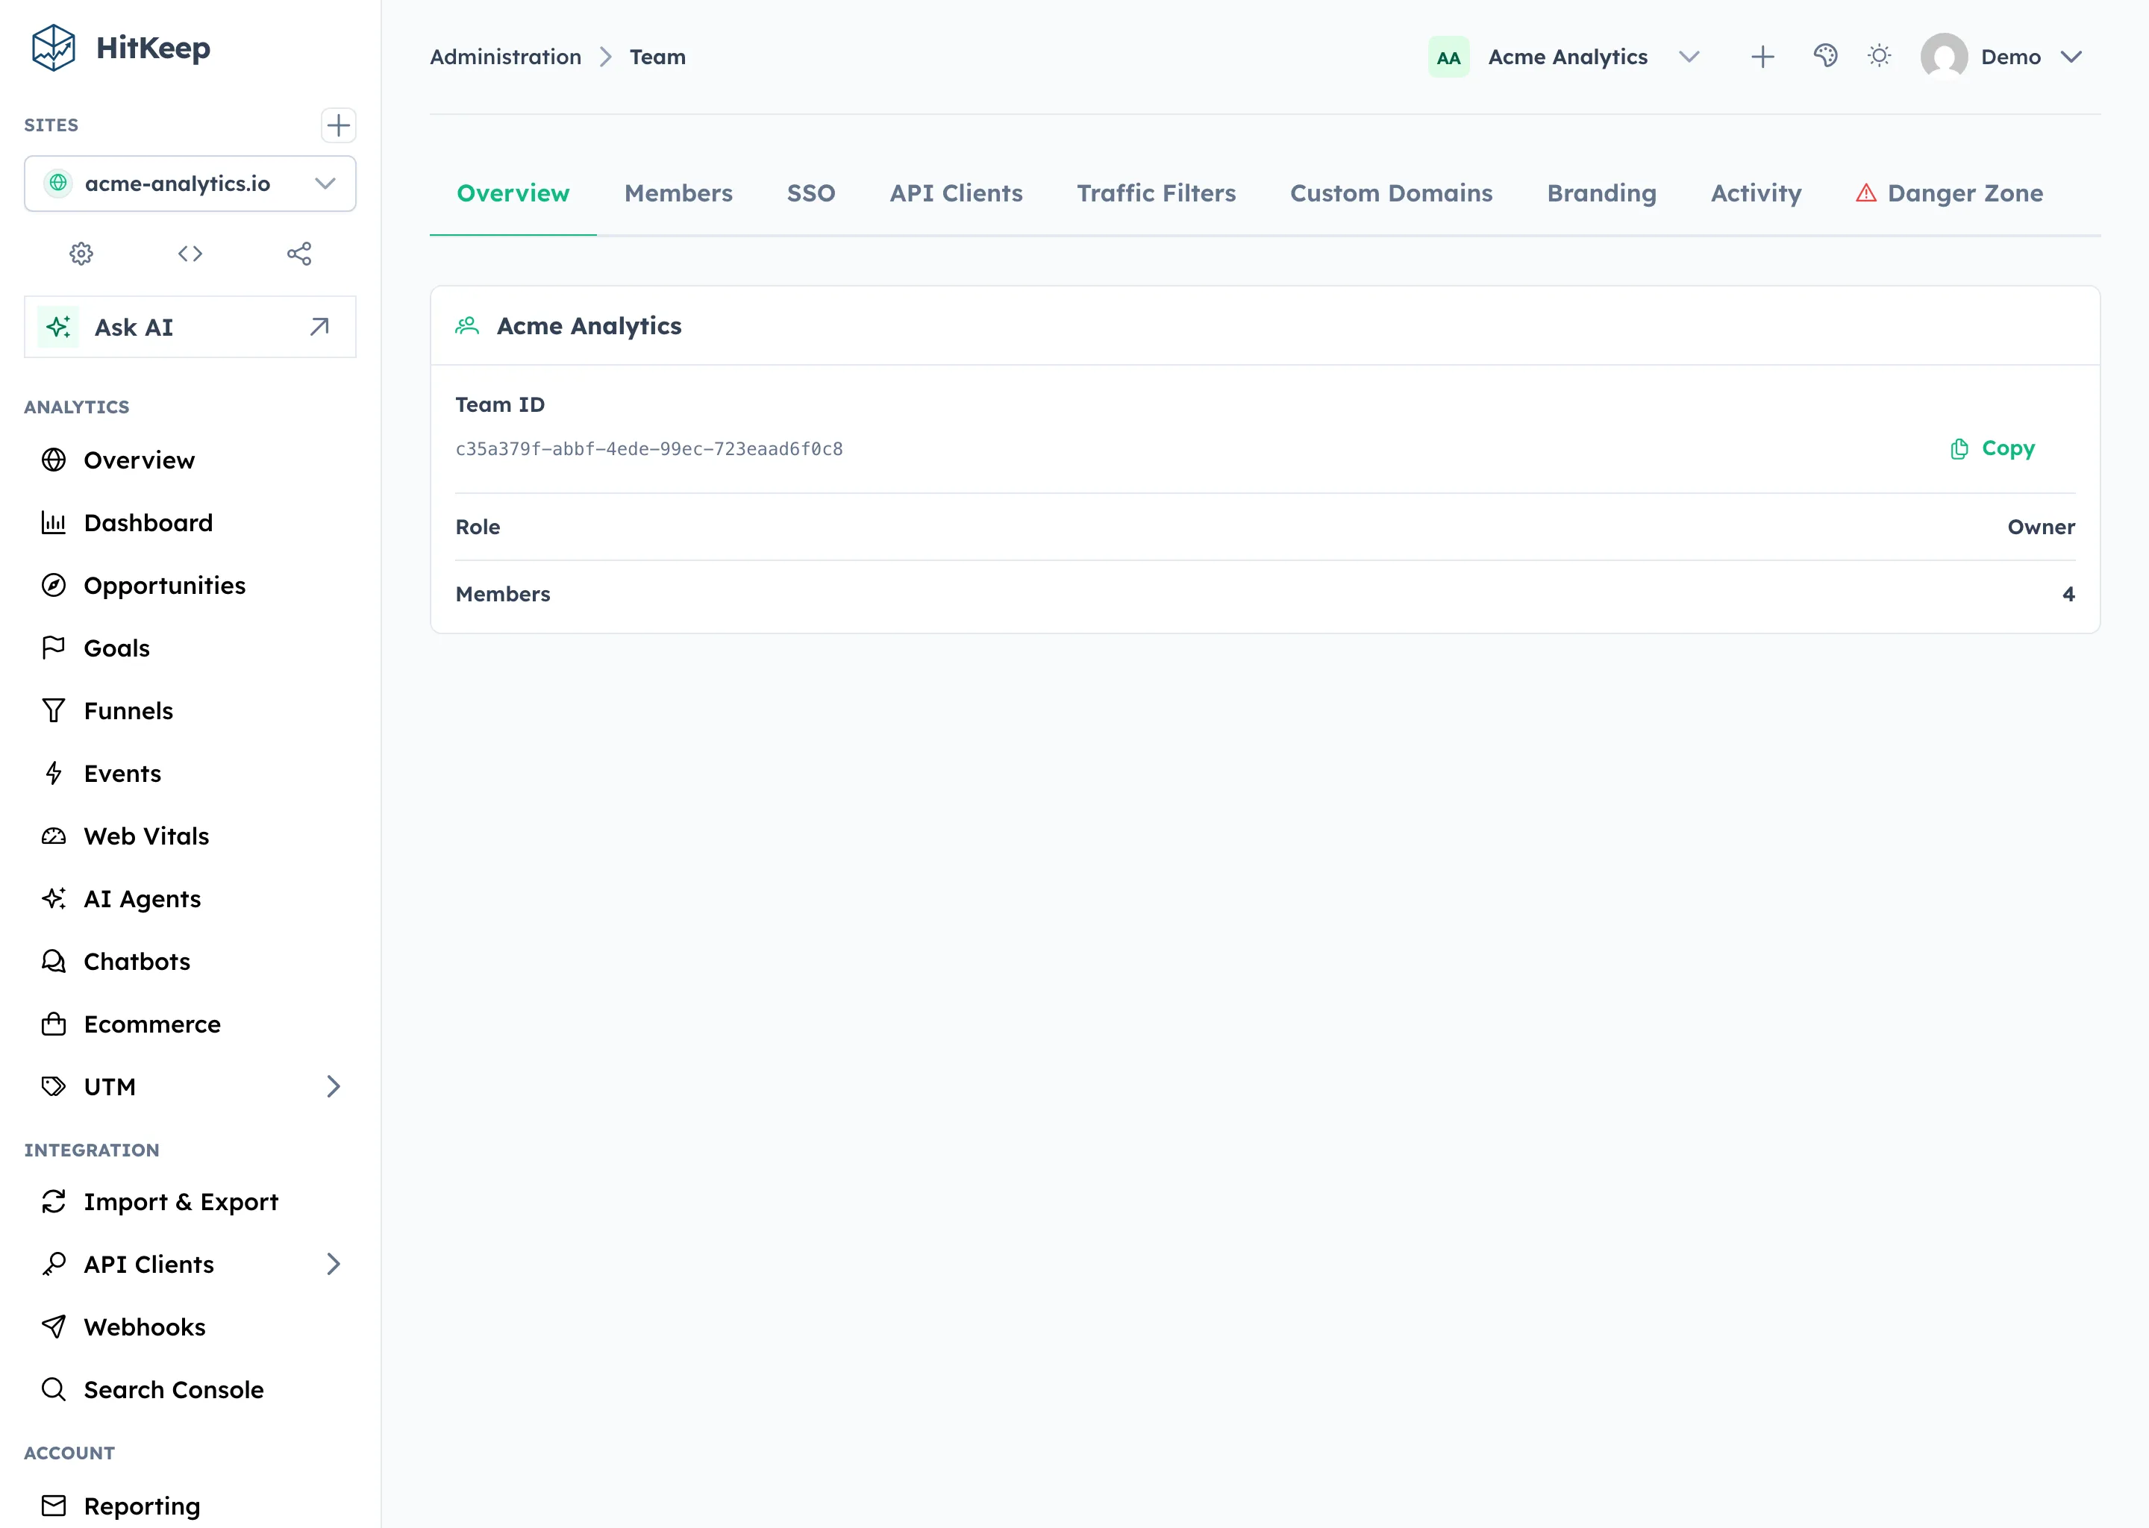Open Chatbots chat icon
The width and height of the screenshot is (2149, 1528).
pyautogui.click(x=54, y=961)
